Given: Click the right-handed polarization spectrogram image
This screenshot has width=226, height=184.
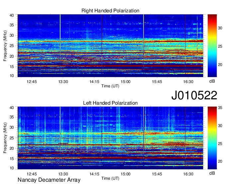Looking at the screenshot, I should click(110, 46).
